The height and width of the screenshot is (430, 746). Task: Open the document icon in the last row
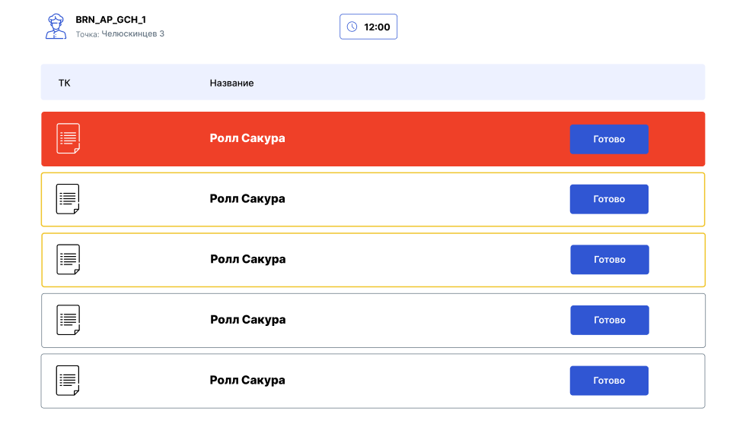(68, 381)
